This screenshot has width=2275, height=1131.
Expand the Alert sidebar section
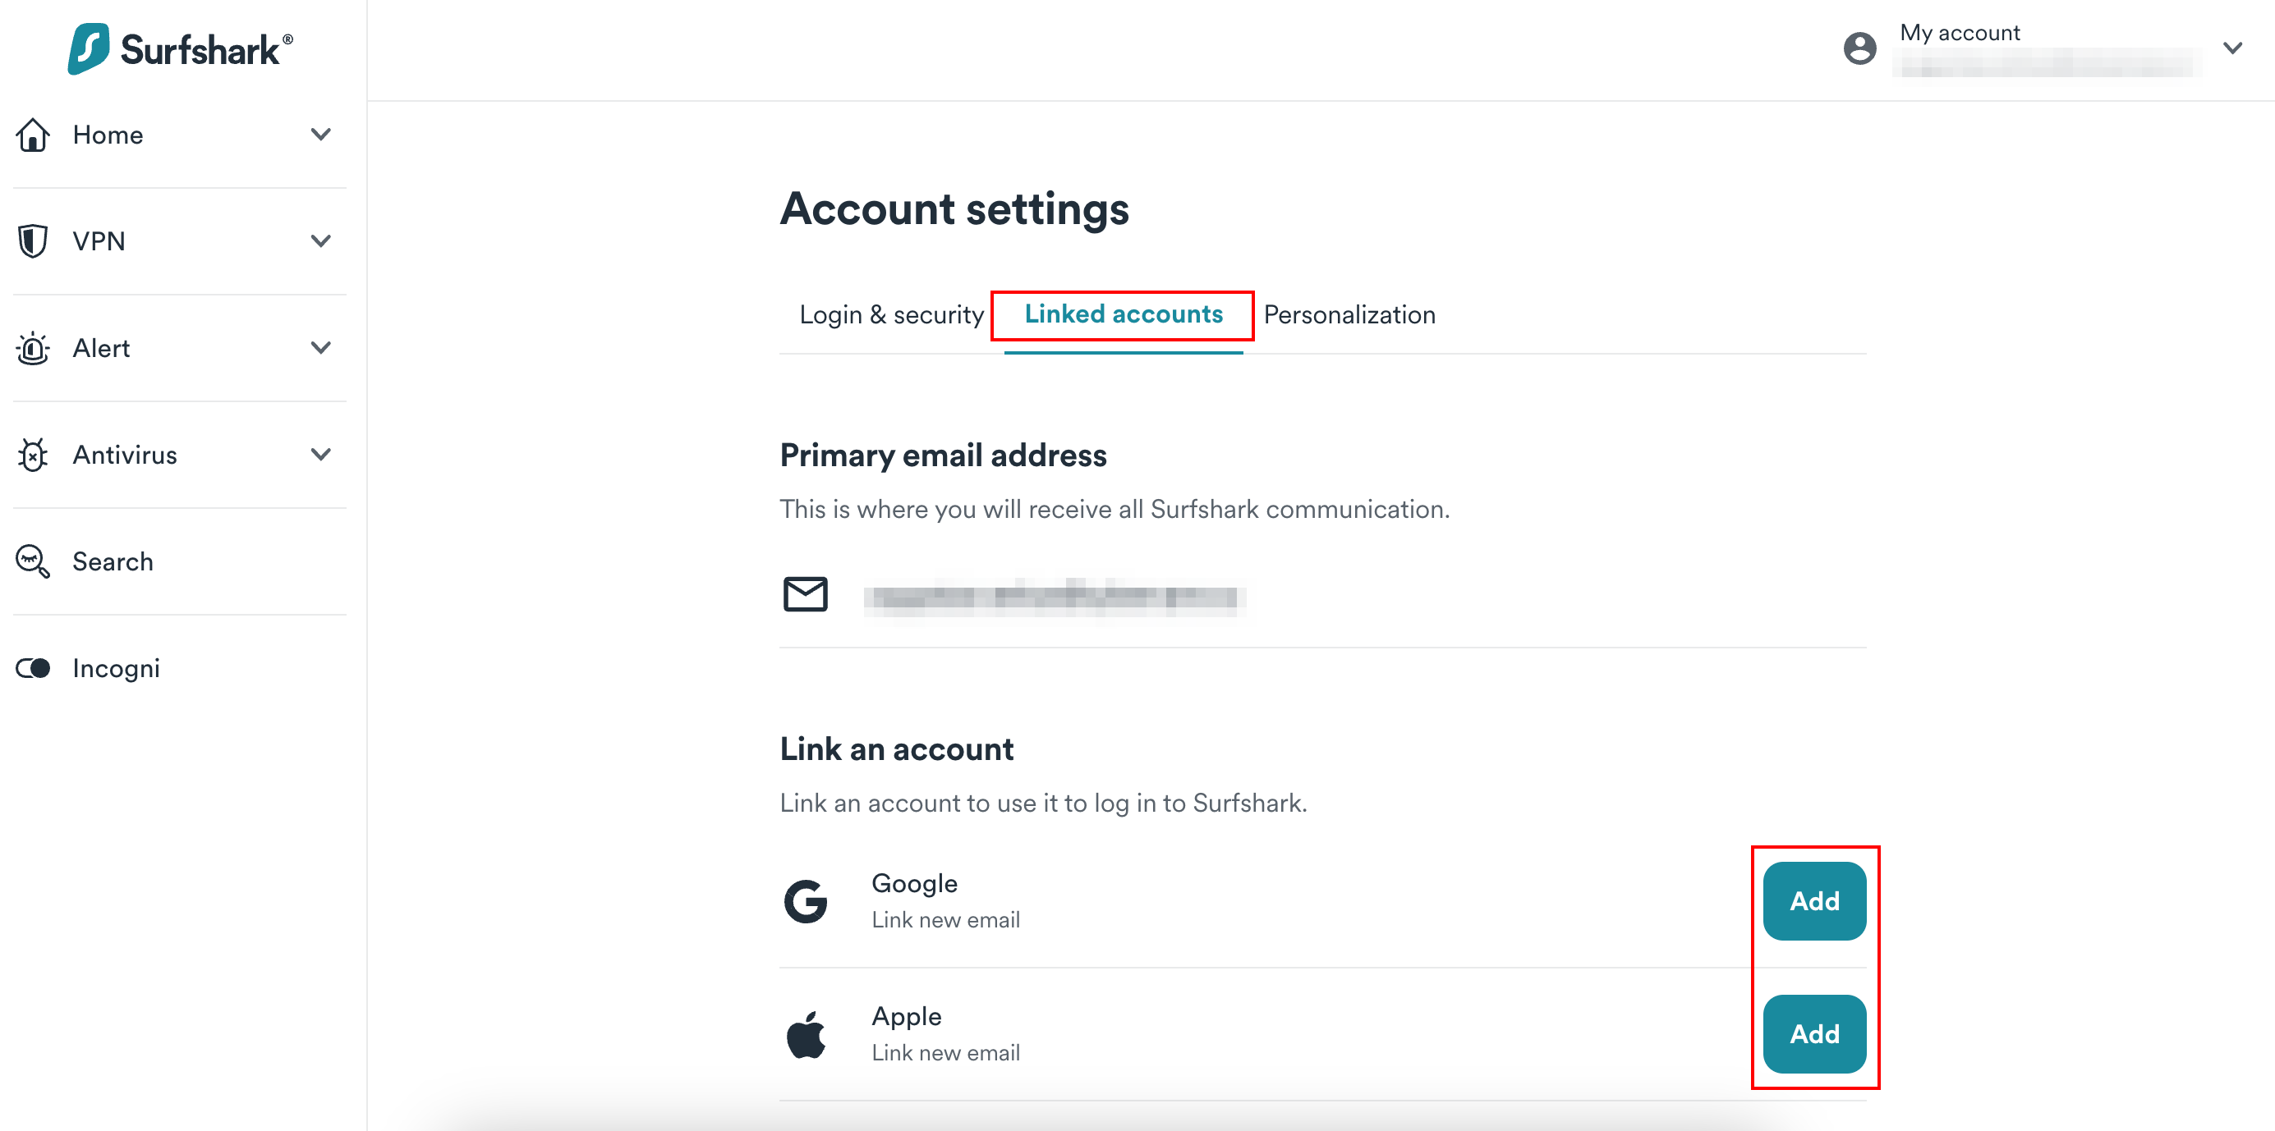tap(320, 348)
